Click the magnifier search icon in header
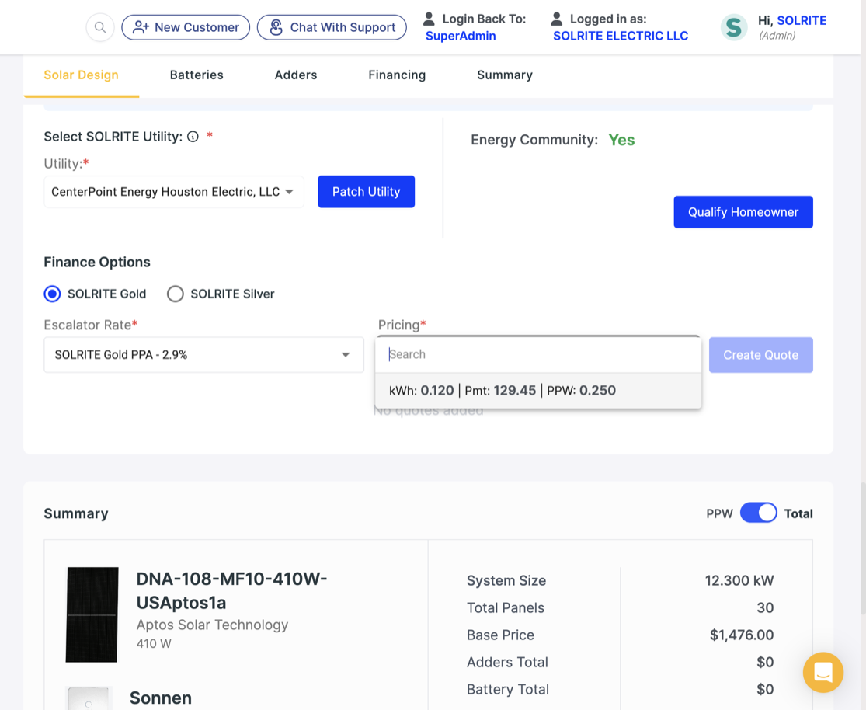The image size is (866, 710). pos(100,27)
